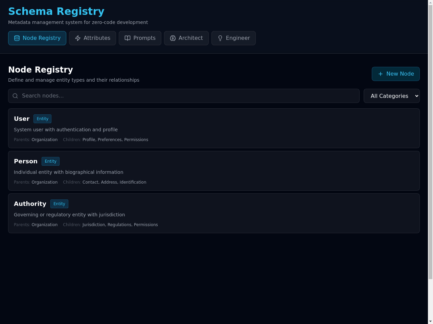Click children list Contact, Address, Identification
The image size is (433, 324).
click(x=114, y=182)
